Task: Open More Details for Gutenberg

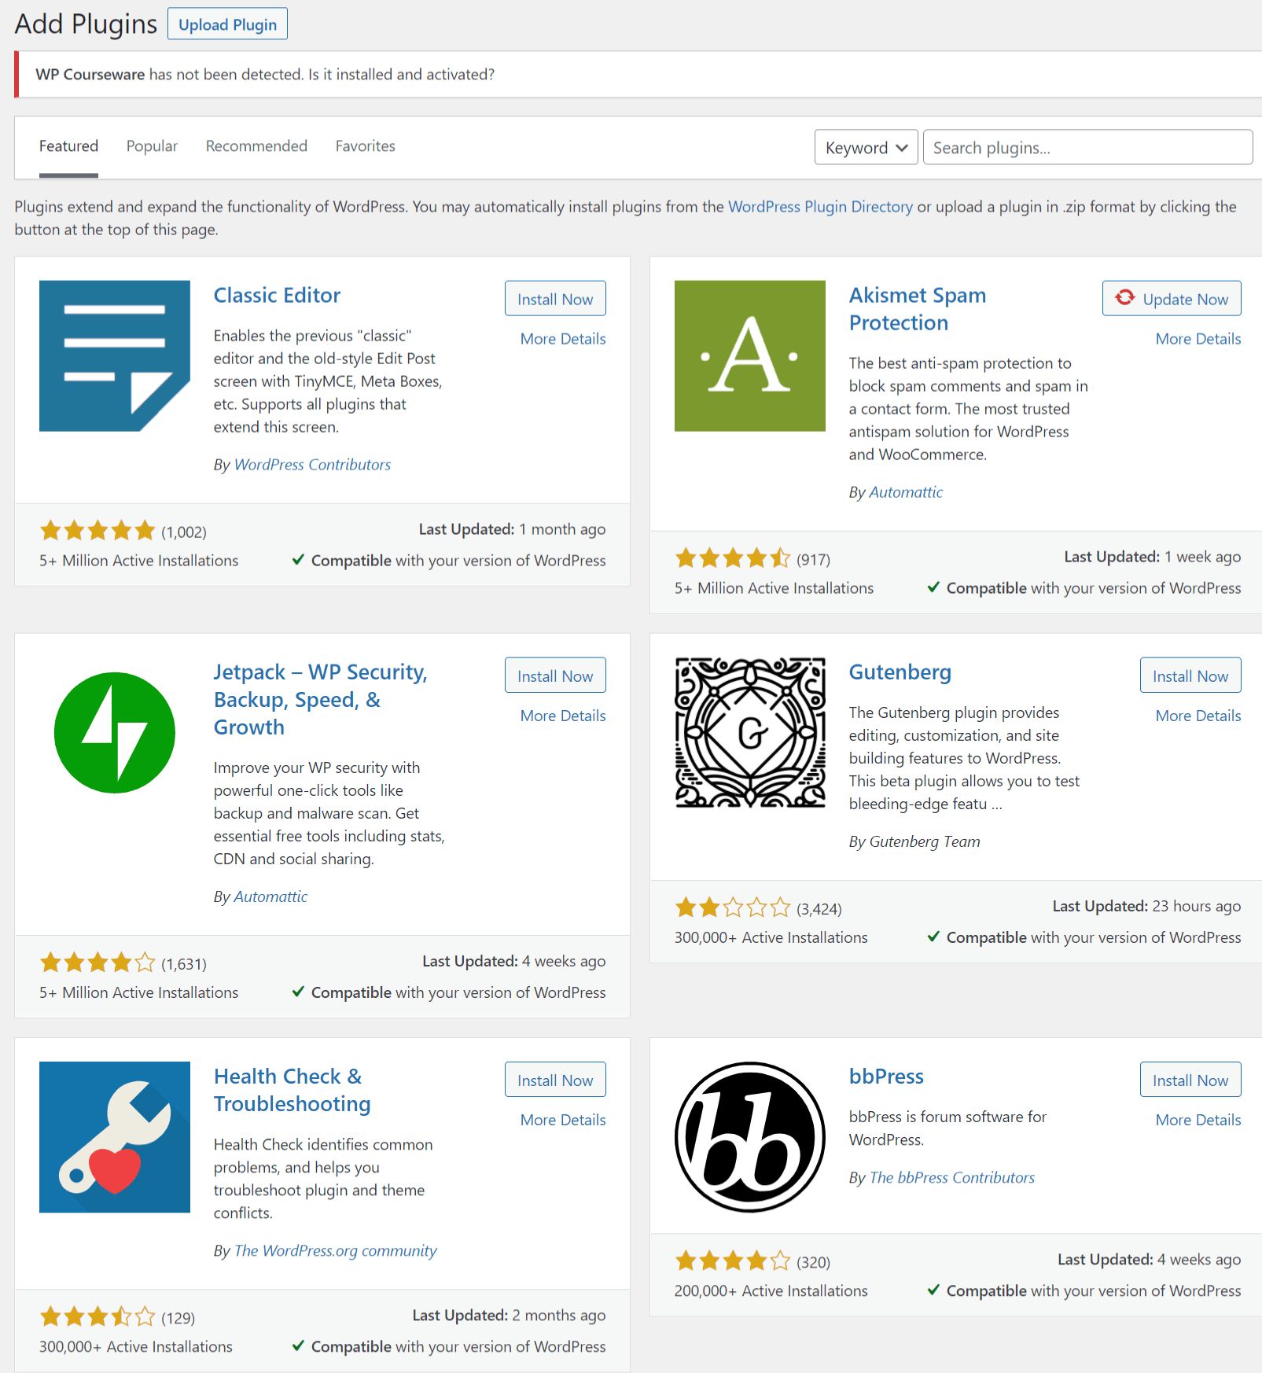Action: [1198, 716]
